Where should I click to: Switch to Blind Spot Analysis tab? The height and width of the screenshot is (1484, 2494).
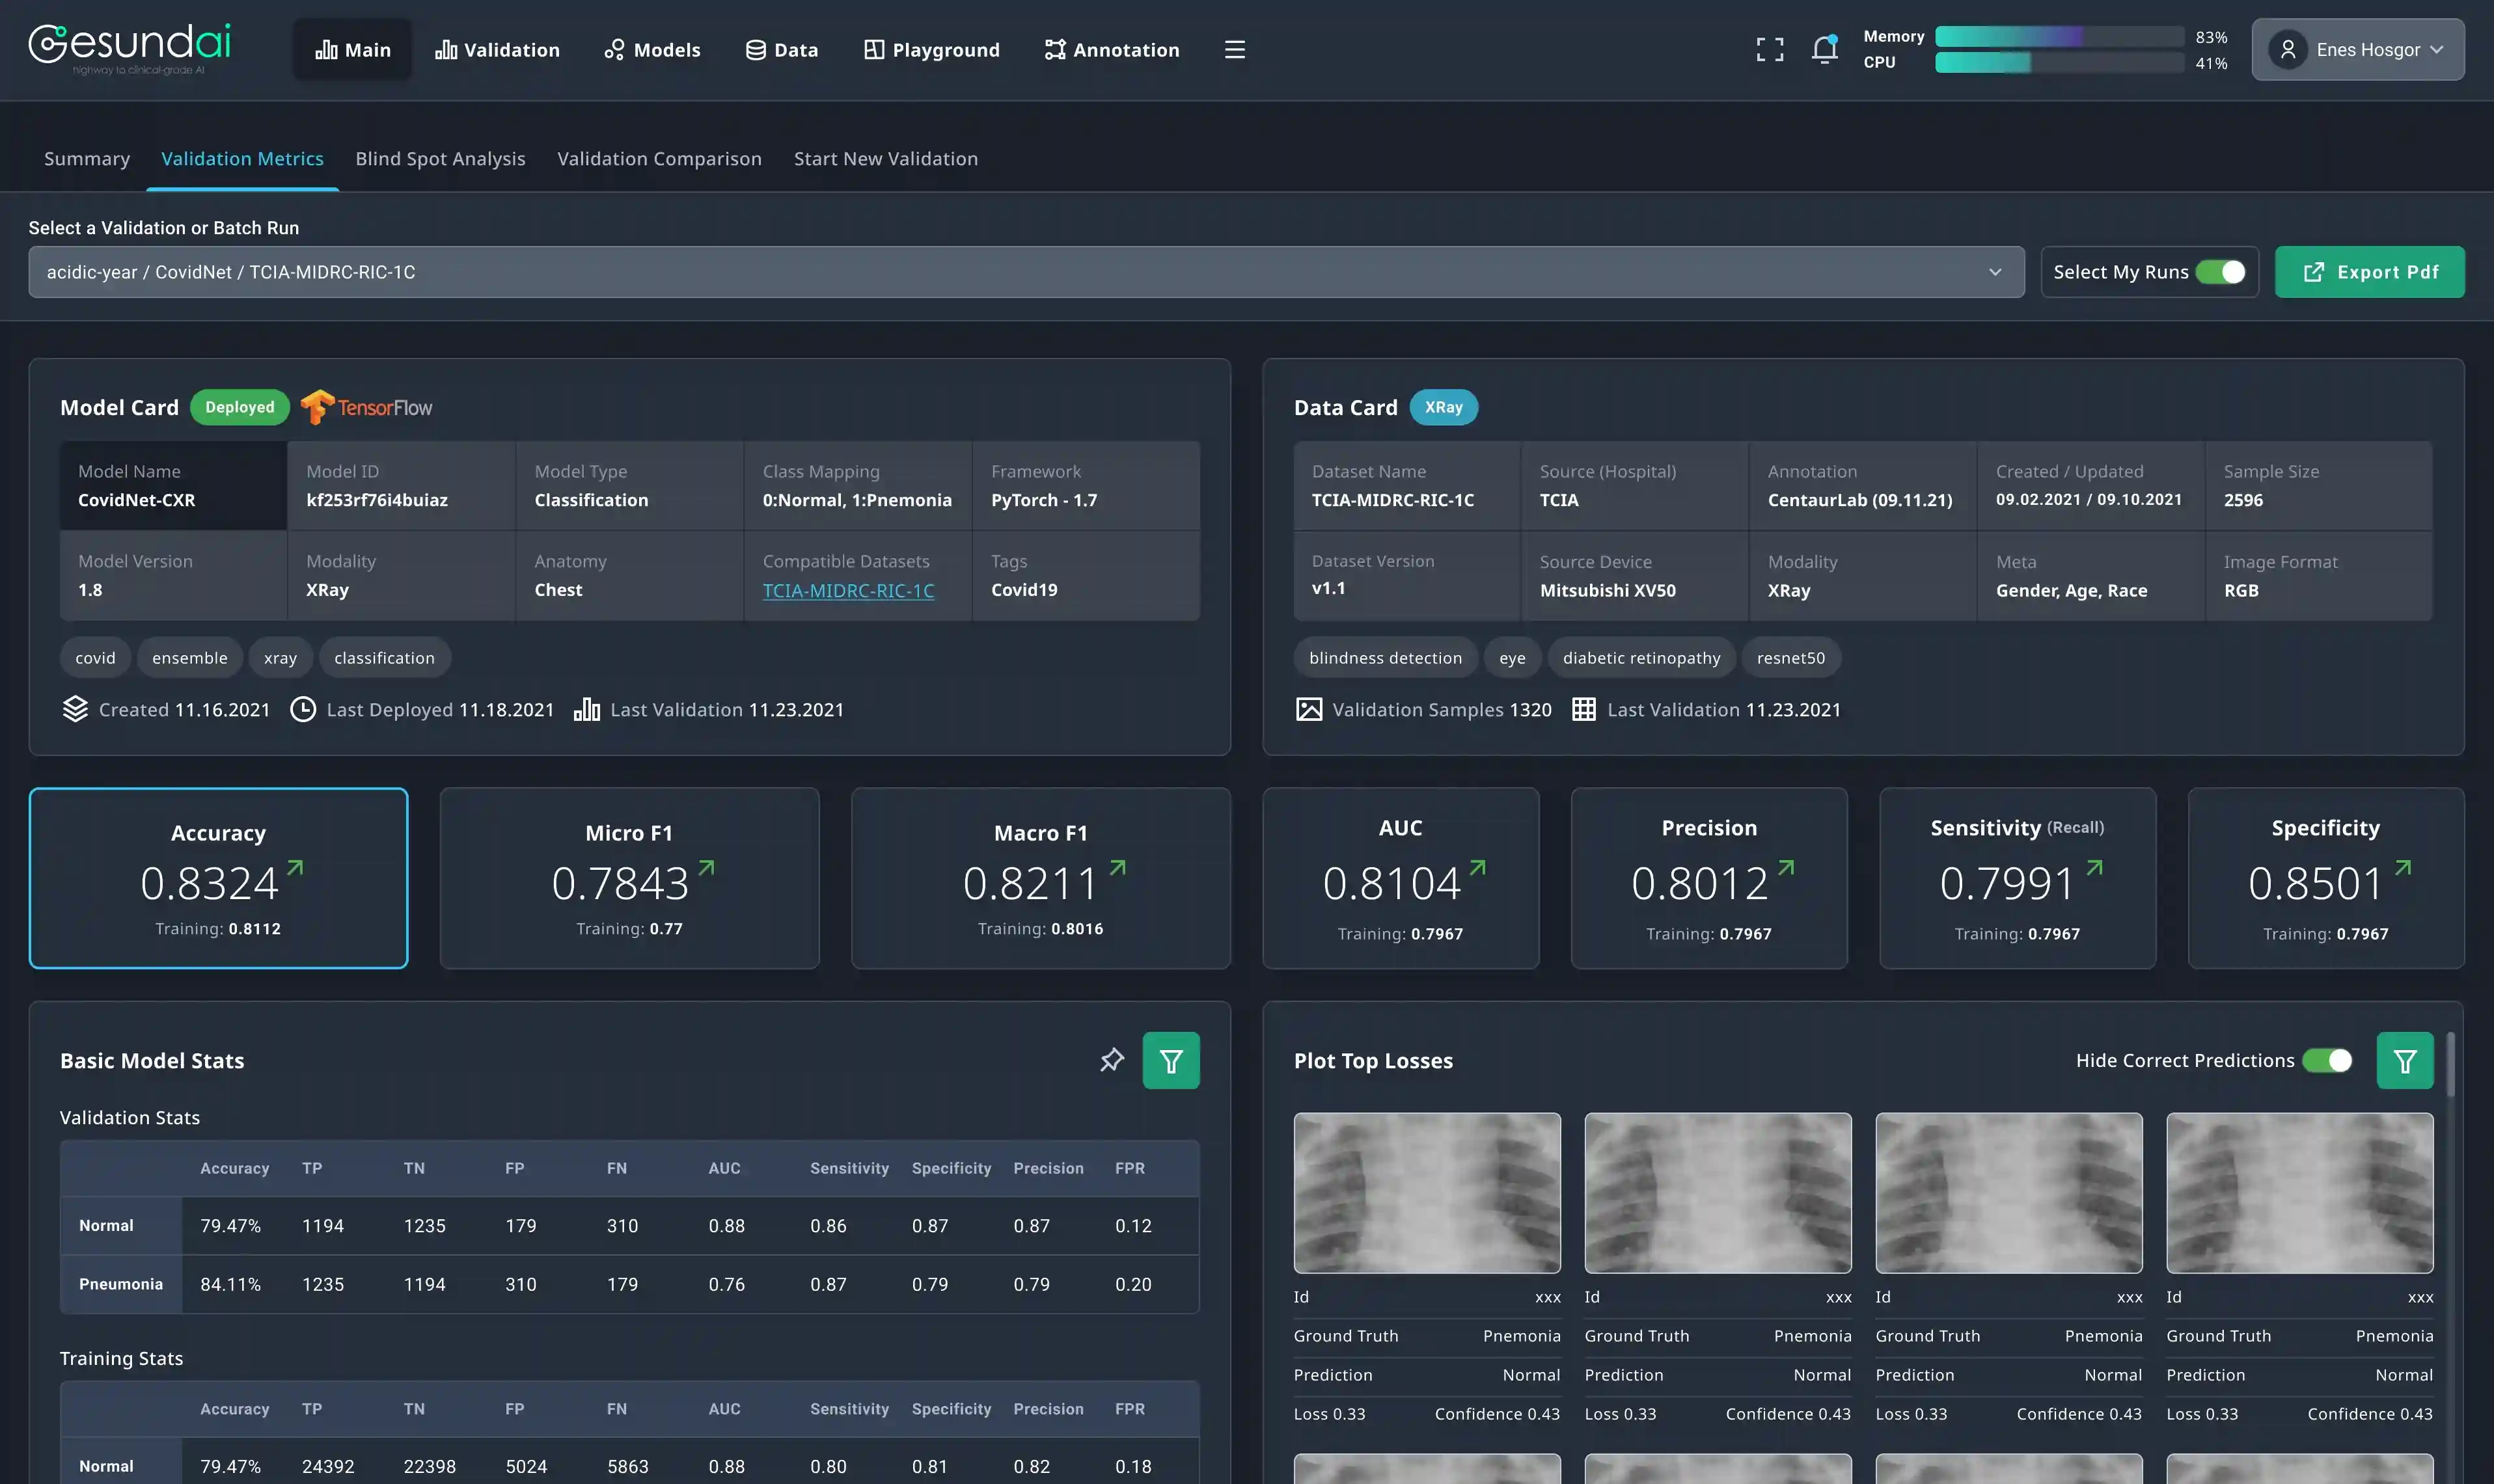pyautogui.click(x=440, y=159)
